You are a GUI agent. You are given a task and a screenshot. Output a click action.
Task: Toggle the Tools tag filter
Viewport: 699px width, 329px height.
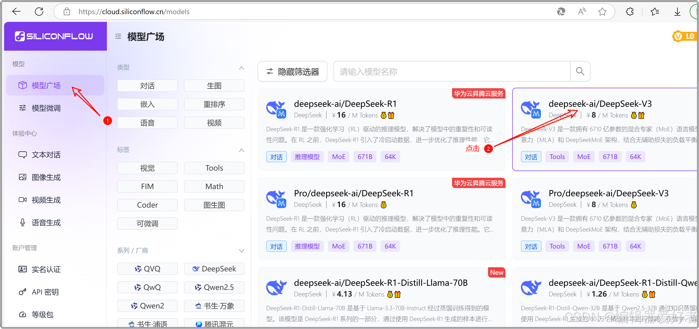214,168
